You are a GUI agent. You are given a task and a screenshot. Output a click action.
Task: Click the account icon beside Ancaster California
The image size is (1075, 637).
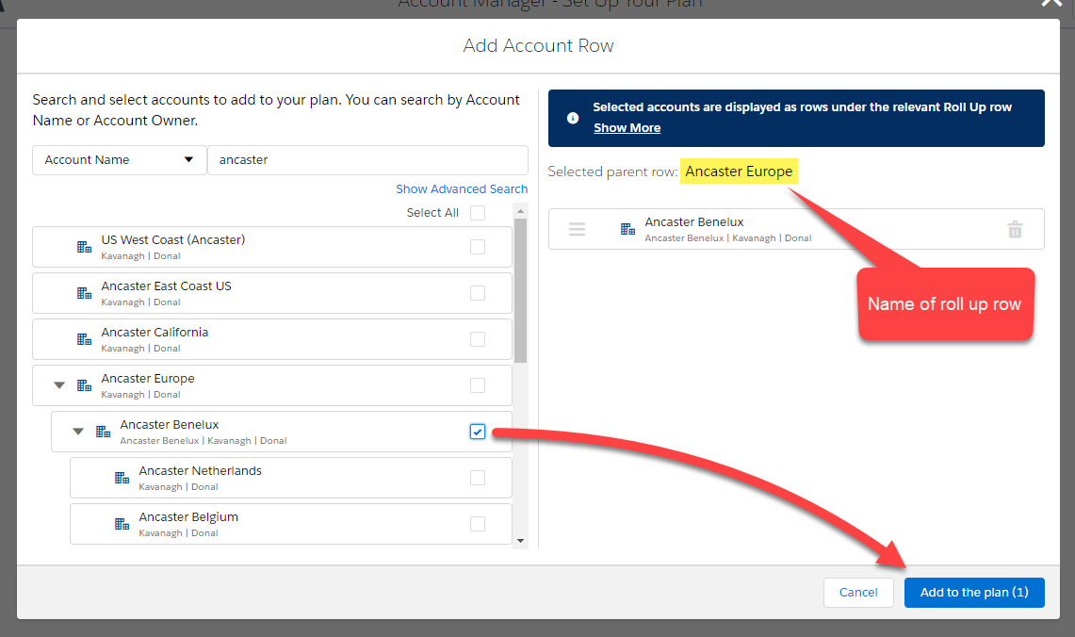[84, 339]
